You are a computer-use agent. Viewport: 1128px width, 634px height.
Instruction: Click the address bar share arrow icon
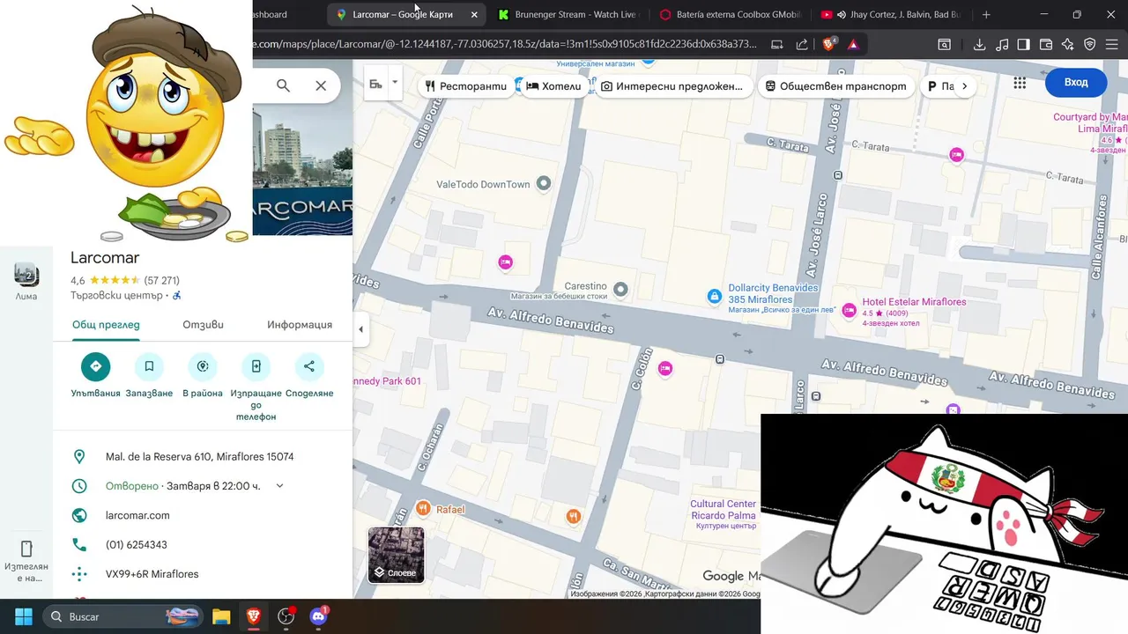pos(801,44)
